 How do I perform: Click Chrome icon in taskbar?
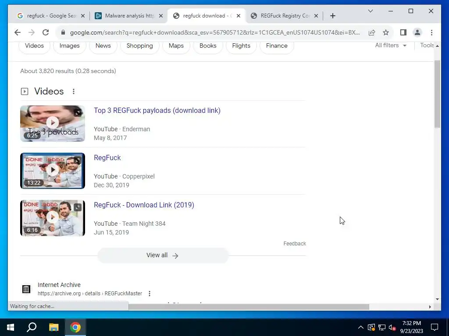(75, 327)
